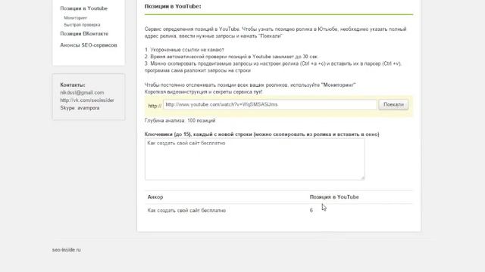Click the "Глубина анализа: 100 позиций" text
Image resolution: width=485 pixels, height=272 pixels.
[x=180, y=121]
